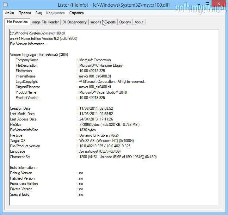The width and height of the screenshot is (228, 215).
Task: Click the InternalName value msvcr100_clr0400.dll
Action: tap(95, 76)
